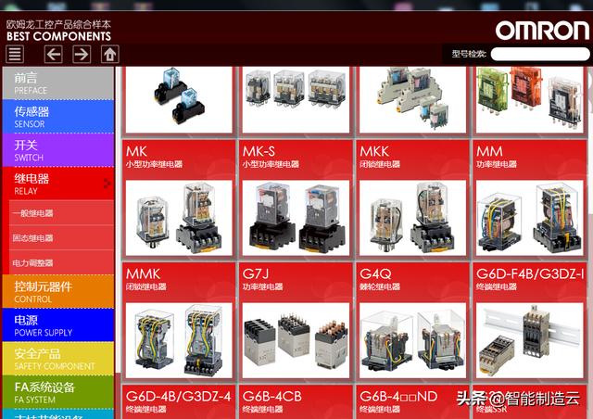Open the MMK 闭锁继电器 product card

click(179, 322)
